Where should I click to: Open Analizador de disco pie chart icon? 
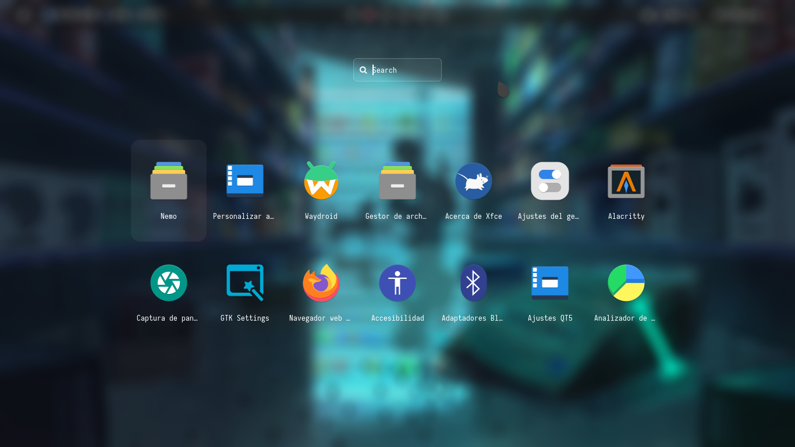[x=626, y=283]
